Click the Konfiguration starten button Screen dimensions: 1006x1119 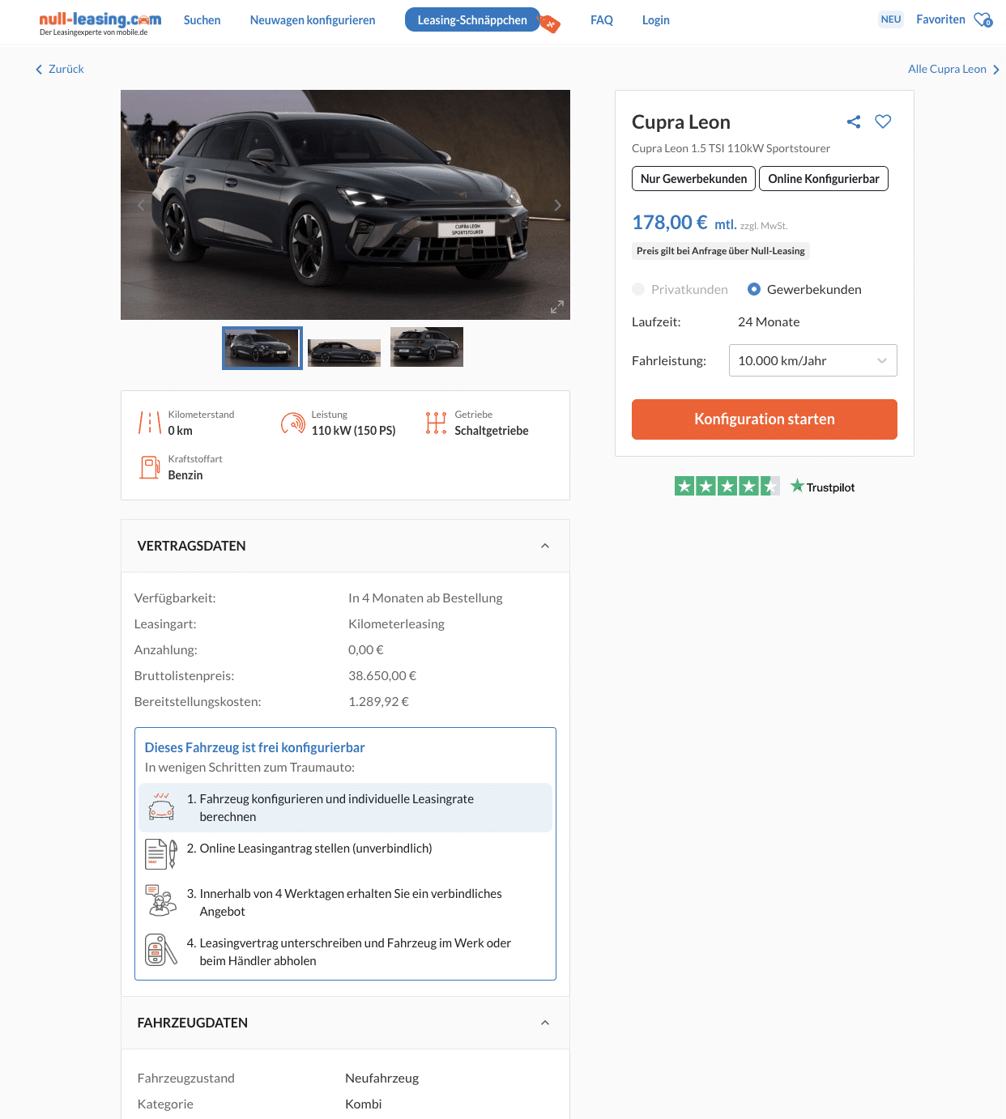(765, 419)
